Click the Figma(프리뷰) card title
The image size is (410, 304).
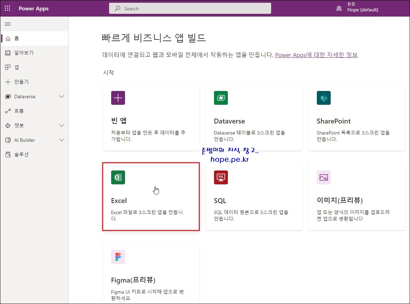click(x=133, y=280)
